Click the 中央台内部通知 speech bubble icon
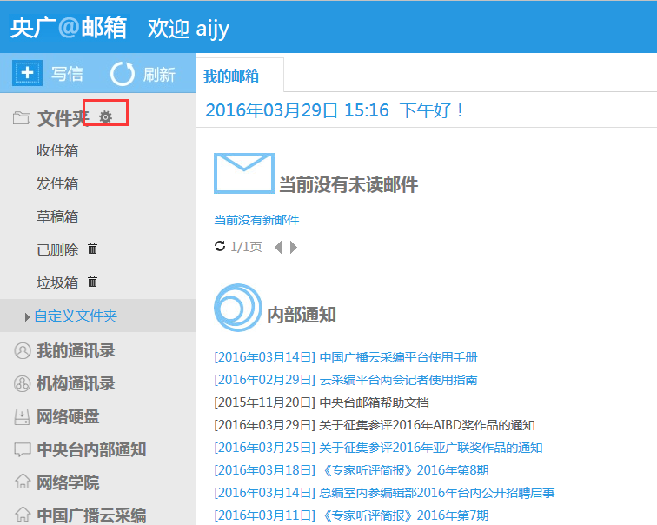Screen dimensions: 657x525 23,449
